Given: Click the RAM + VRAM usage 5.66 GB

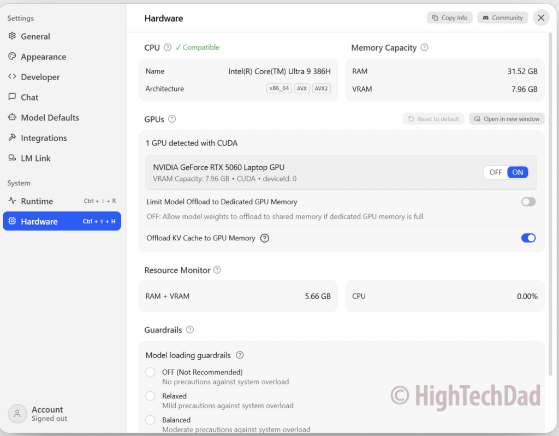Looking at the screenshot, I should click(x=318, y=296).
